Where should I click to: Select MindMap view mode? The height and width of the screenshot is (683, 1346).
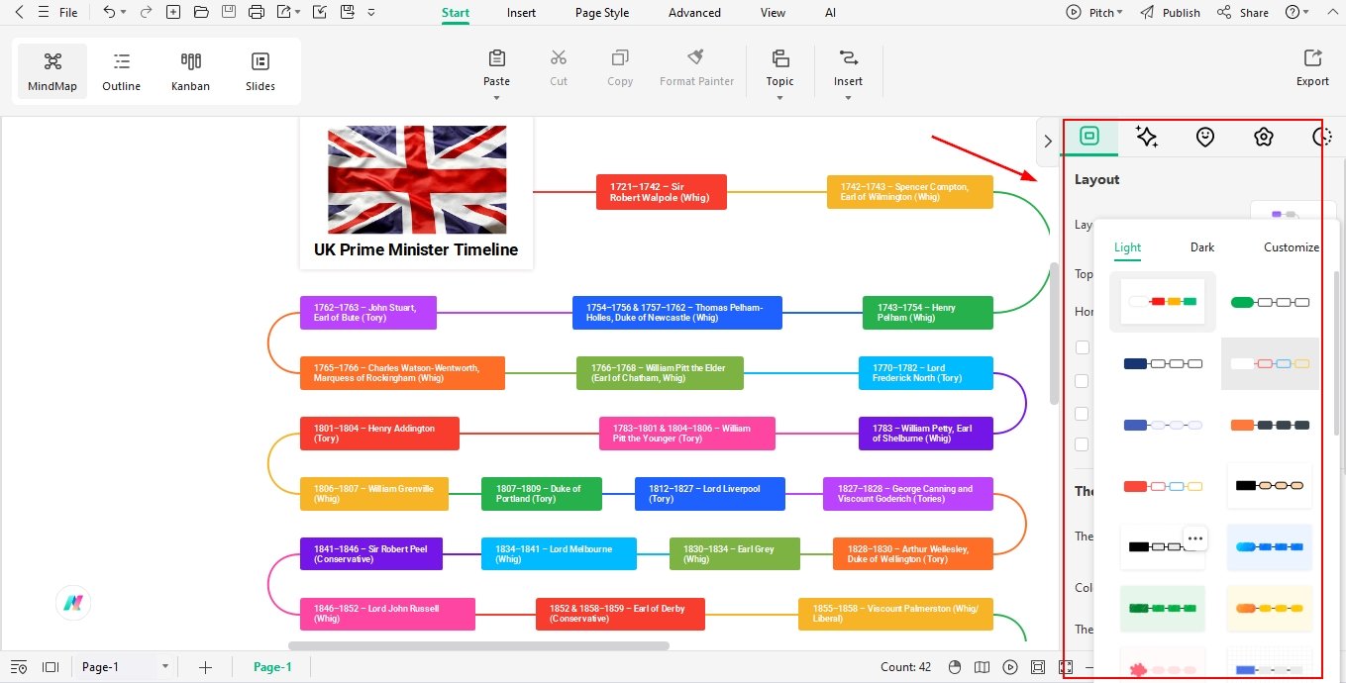click(52, 72)
